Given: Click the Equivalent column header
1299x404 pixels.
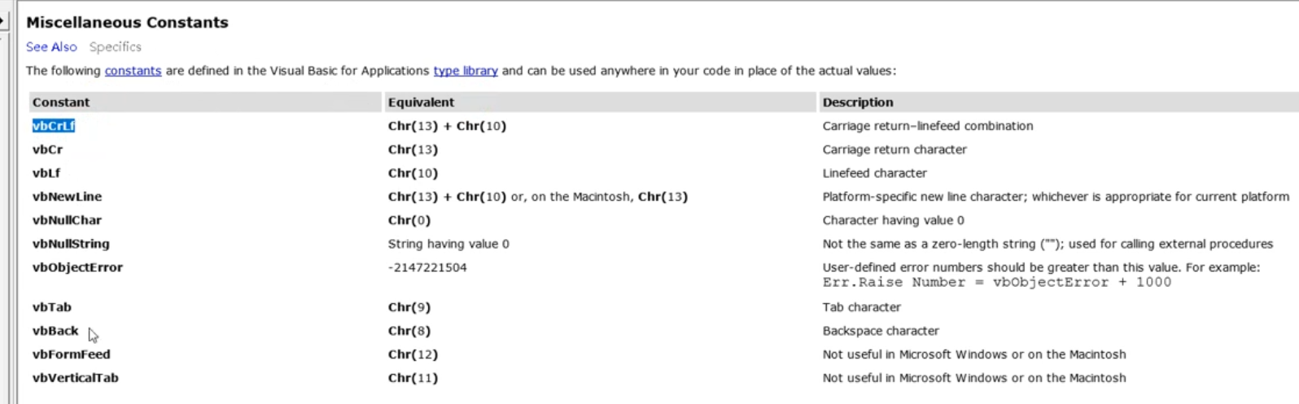Looking at the screenshot, I should (421, 102).
